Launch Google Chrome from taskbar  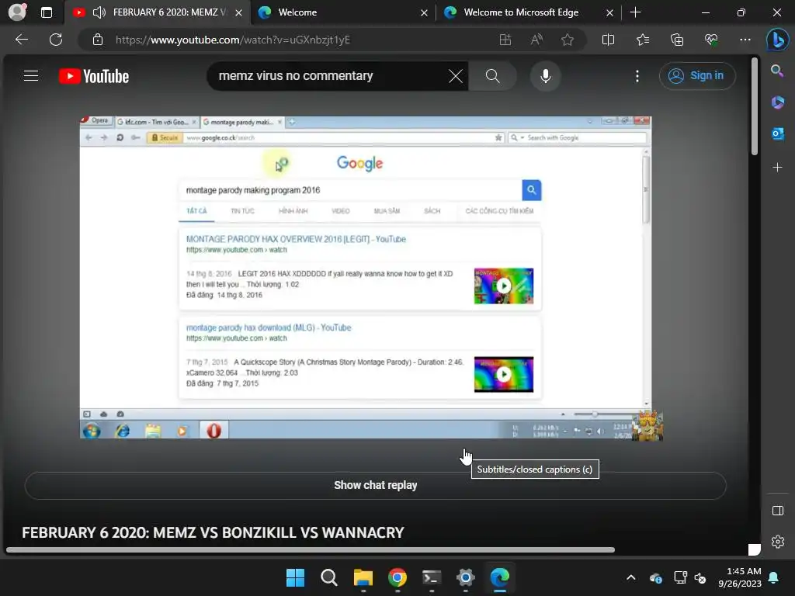click(397, 577)
